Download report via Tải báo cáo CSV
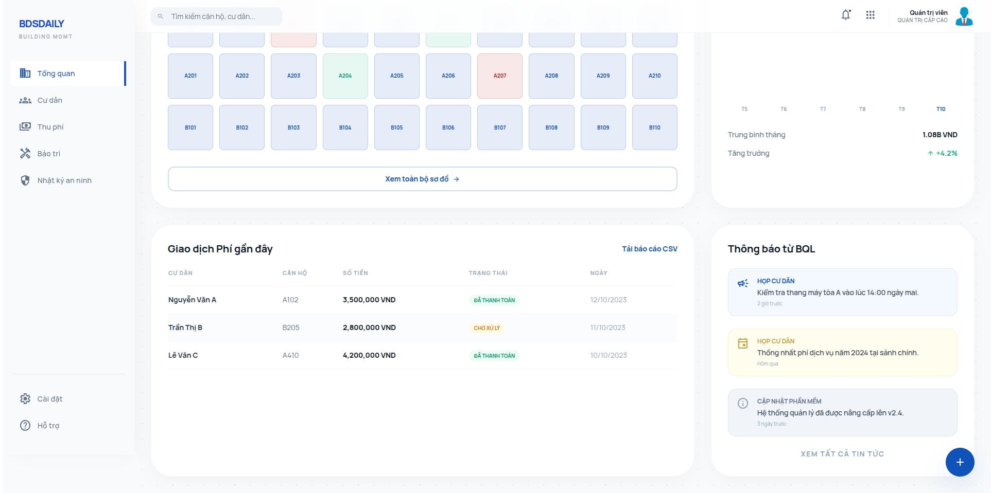The width and height of the screenshot is (991, 493). (x=649, y=249)
